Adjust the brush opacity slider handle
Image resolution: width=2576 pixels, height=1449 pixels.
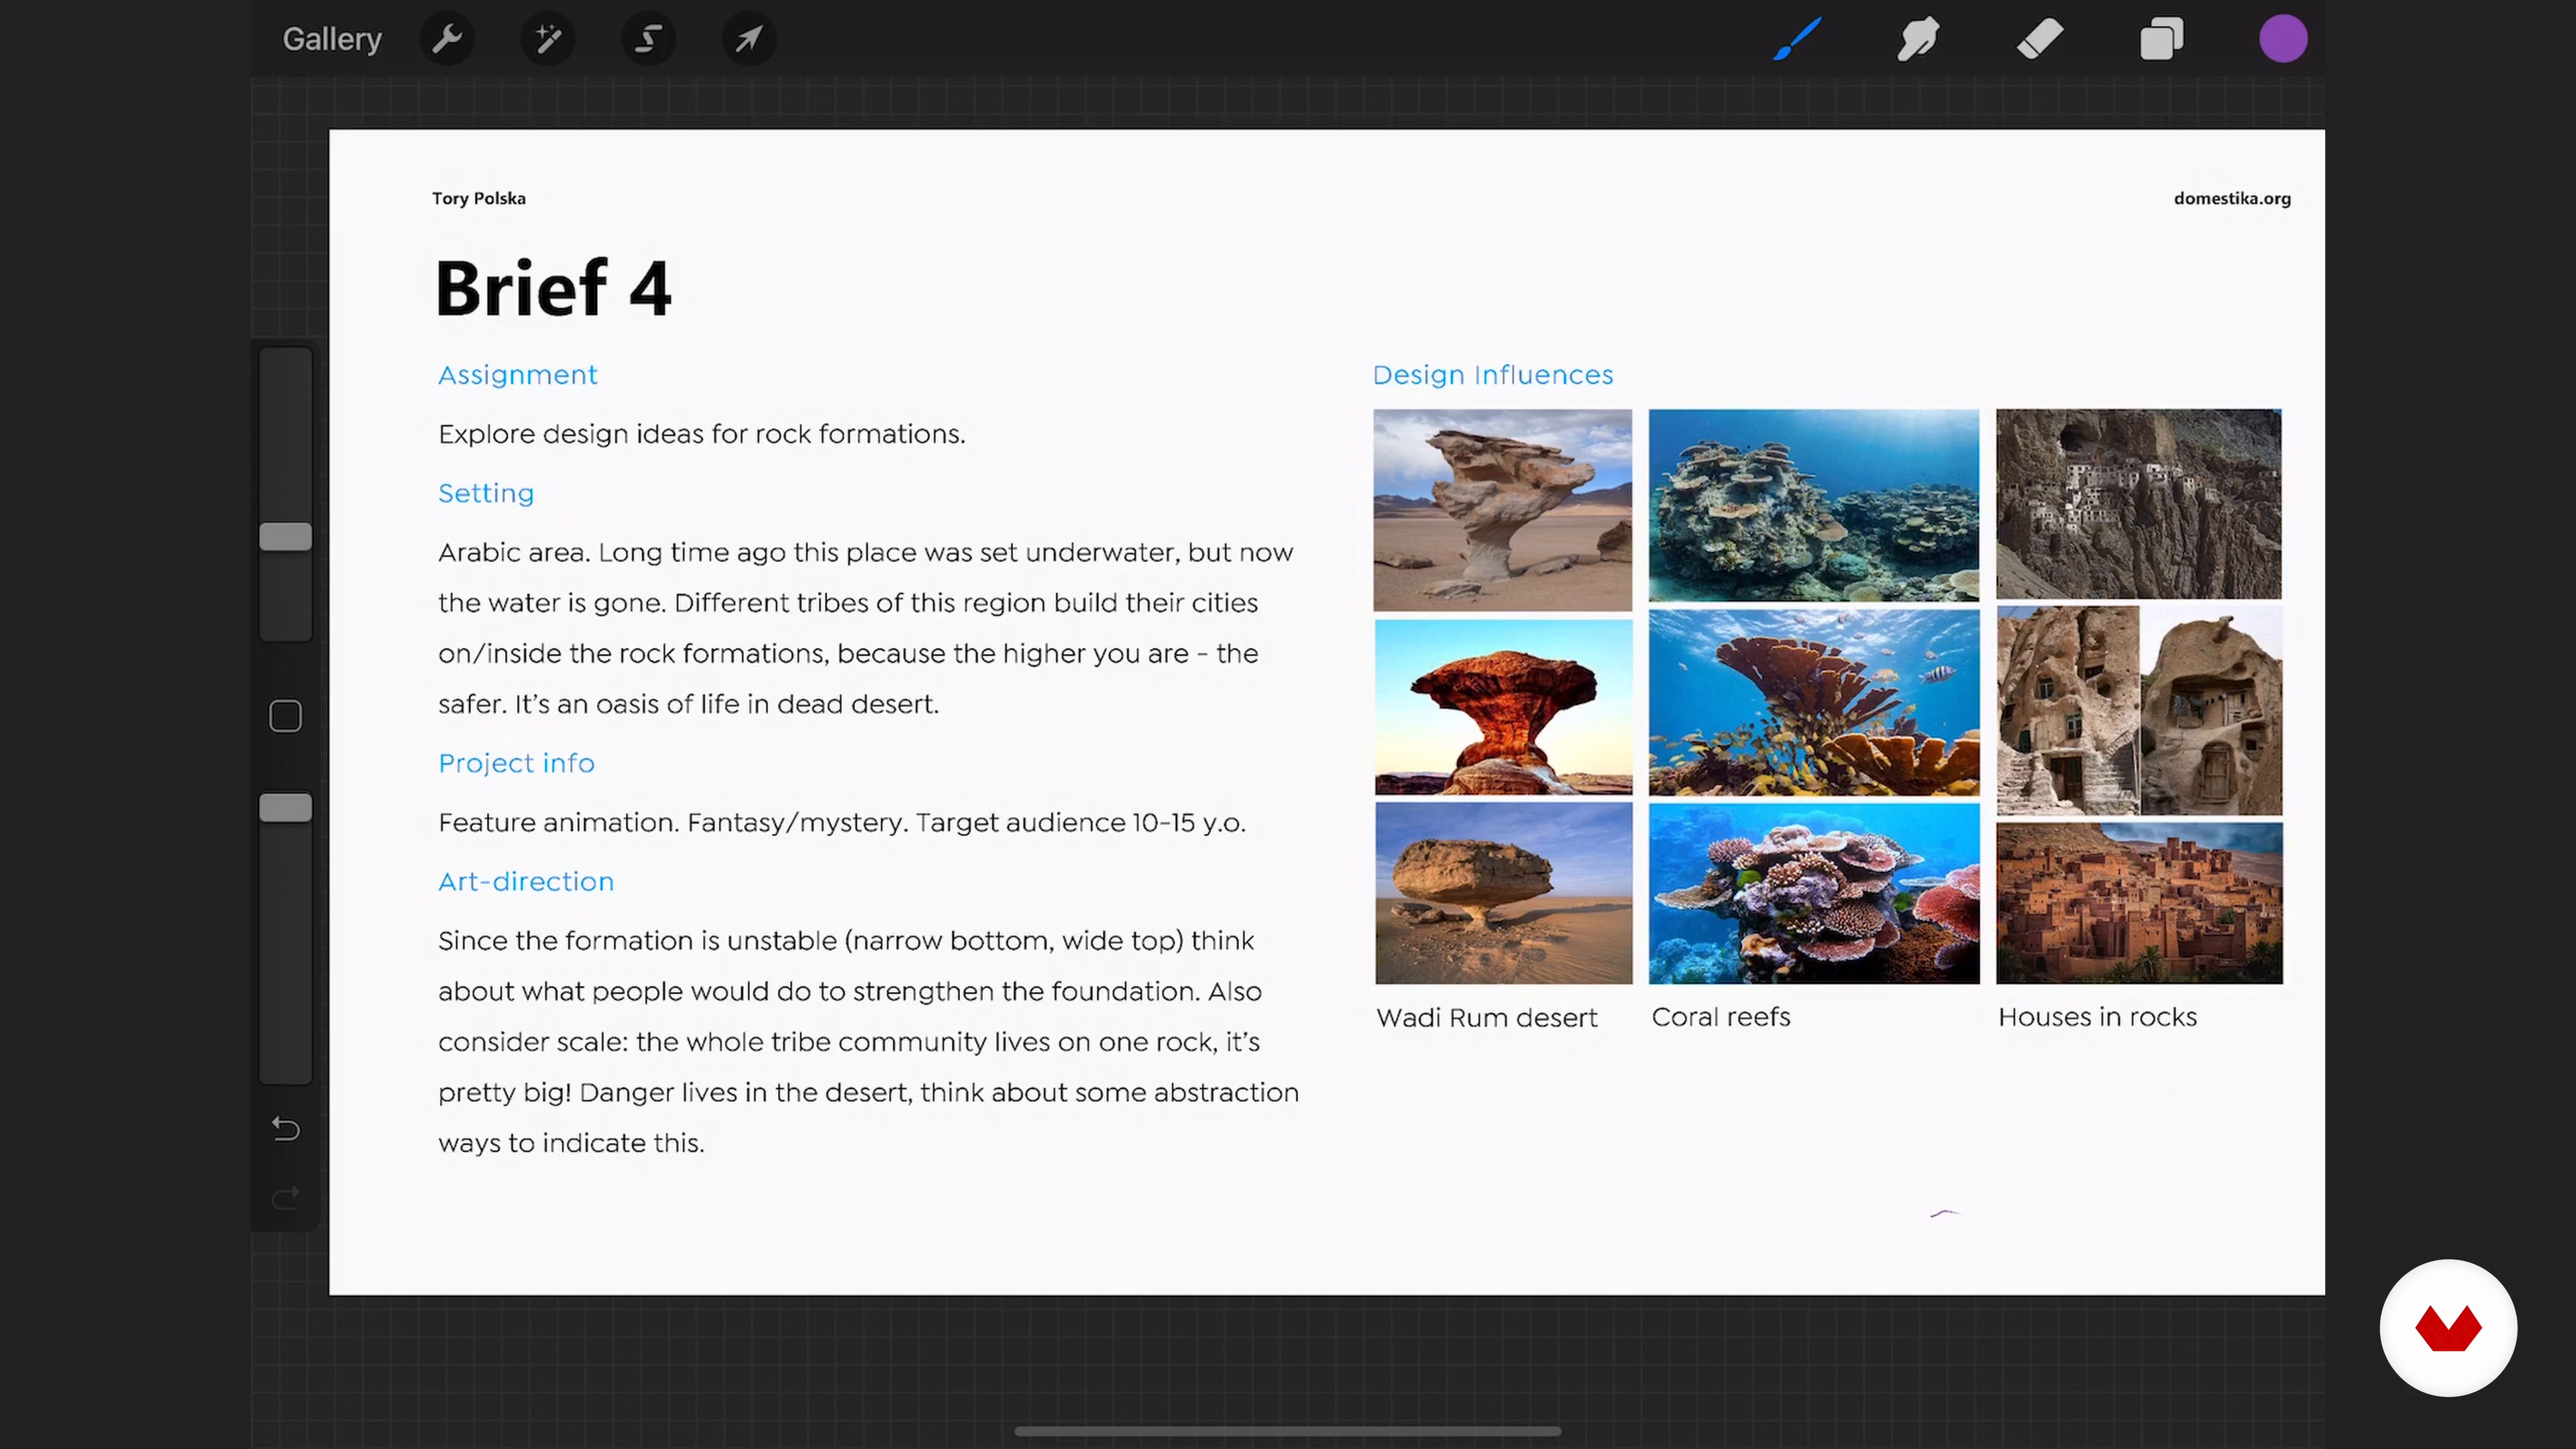[286, 808]
